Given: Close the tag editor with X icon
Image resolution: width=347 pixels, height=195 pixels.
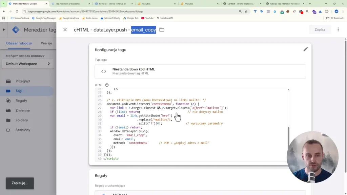Looking at the screenshot, I should click(65, 30).
